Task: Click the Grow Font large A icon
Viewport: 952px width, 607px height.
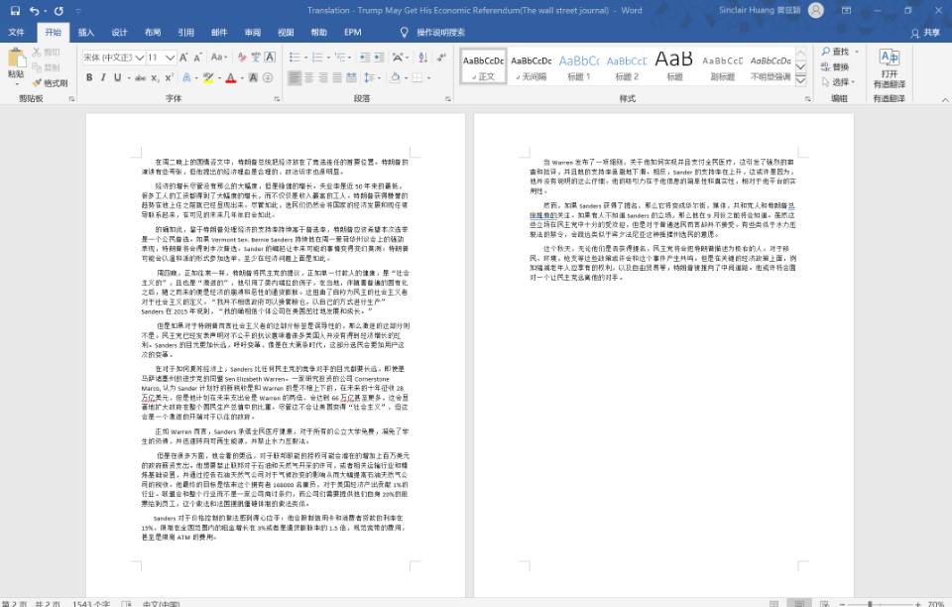Action: (x=183, y=58)
